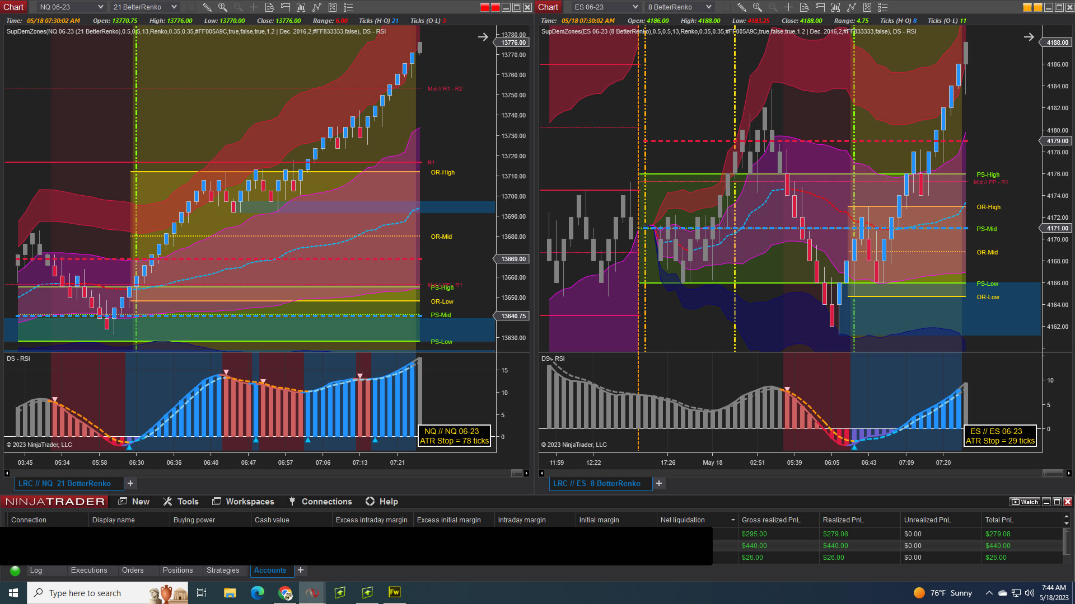1075x604 pixels.
Task: Open data box in ES chart toolbar
Action: point(804,7)
